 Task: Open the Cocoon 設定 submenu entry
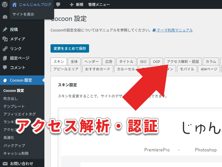pyautogui.click(x=14, y=91)
